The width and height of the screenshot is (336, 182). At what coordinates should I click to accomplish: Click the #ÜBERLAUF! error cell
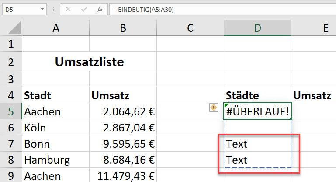[257, 111]
